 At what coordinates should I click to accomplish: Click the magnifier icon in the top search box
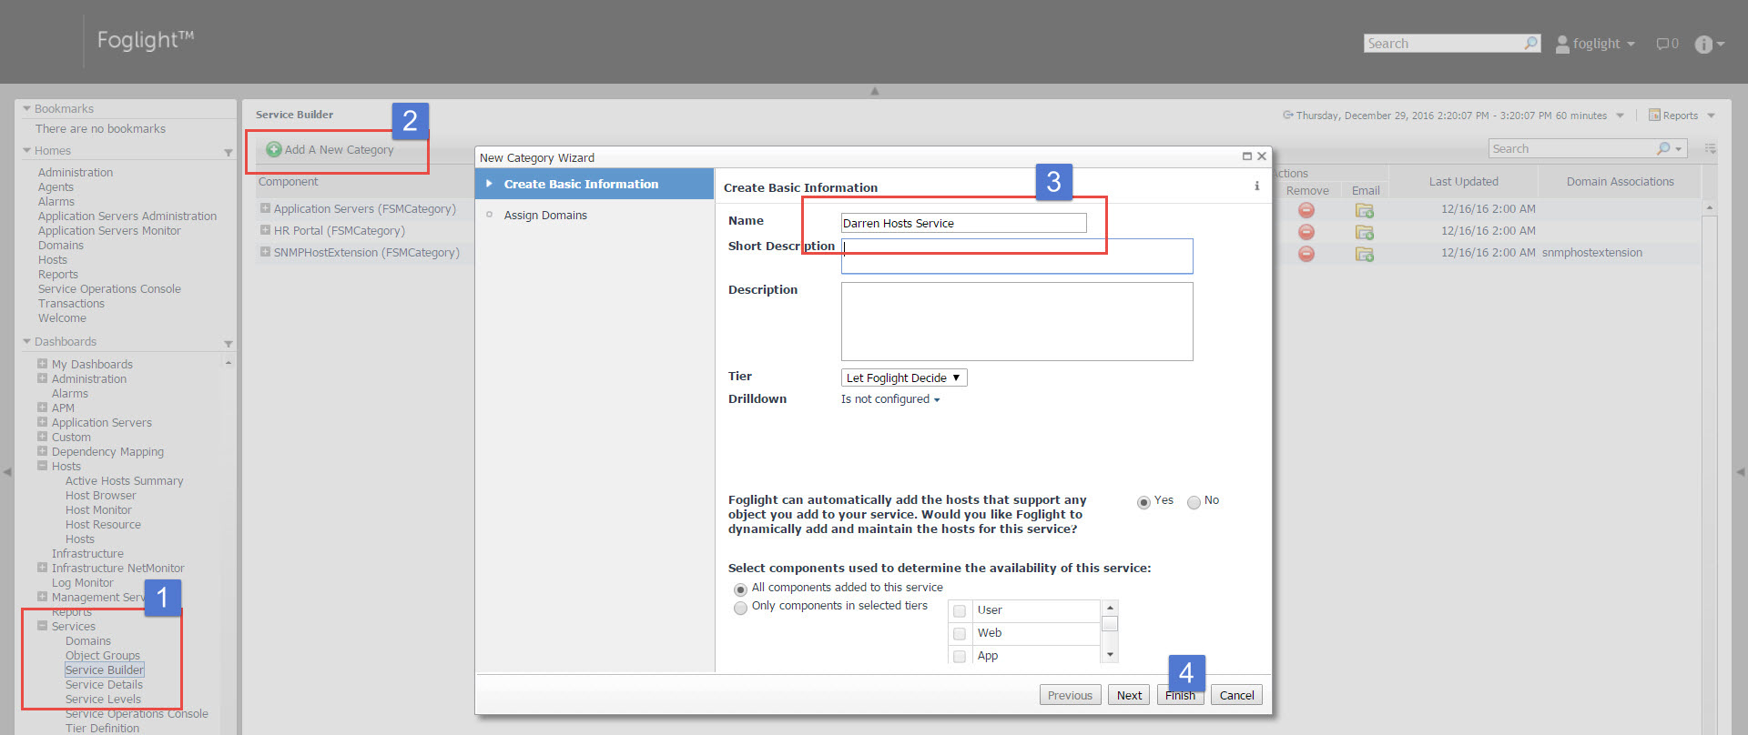(1530, 43)
